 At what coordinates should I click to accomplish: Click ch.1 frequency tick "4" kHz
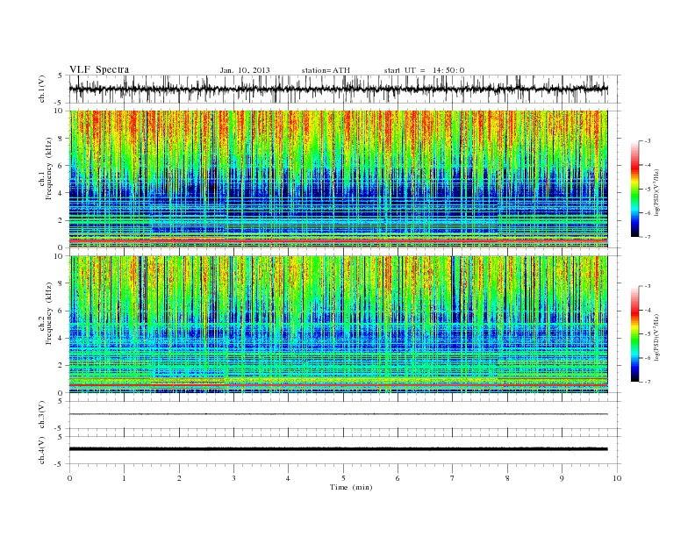pyautogui.click(x=61, y=193)
